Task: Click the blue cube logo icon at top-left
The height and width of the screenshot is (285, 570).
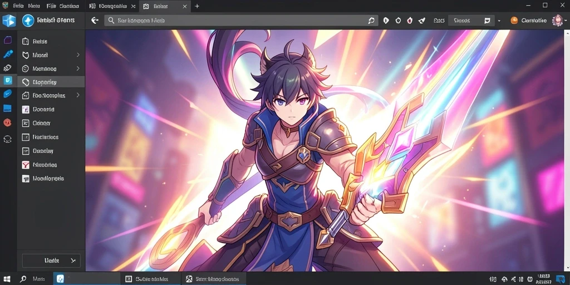Action: 9,21
